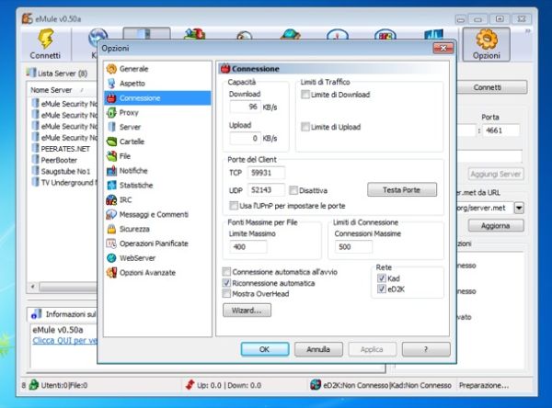Click the Connessioni Massime field
This screenshot has height=408, width=552.
(x=353, y=247)
